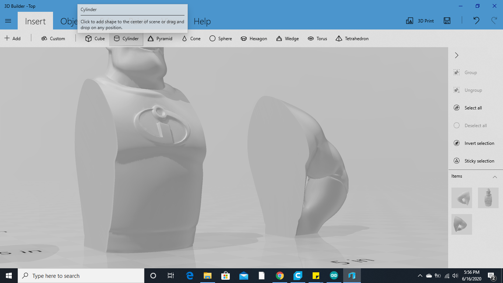The height and width of the screenshot is (283, 503).
Task: Switch to the Insert tab
Action: [x=35, y=21]
